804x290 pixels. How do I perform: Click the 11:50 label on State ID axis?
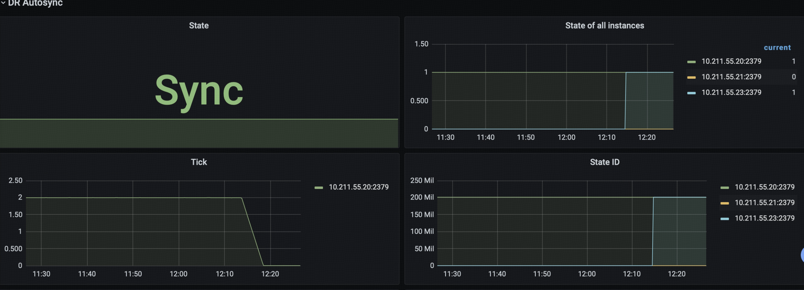542,274
